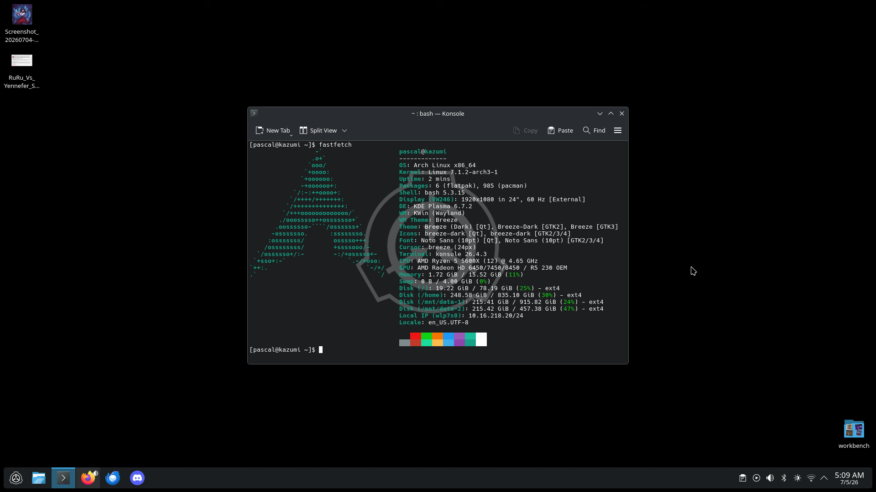The height and width of the screenshot is (492, 876).
Task: Show hidden system tray icons
Action: pos(824,478)
